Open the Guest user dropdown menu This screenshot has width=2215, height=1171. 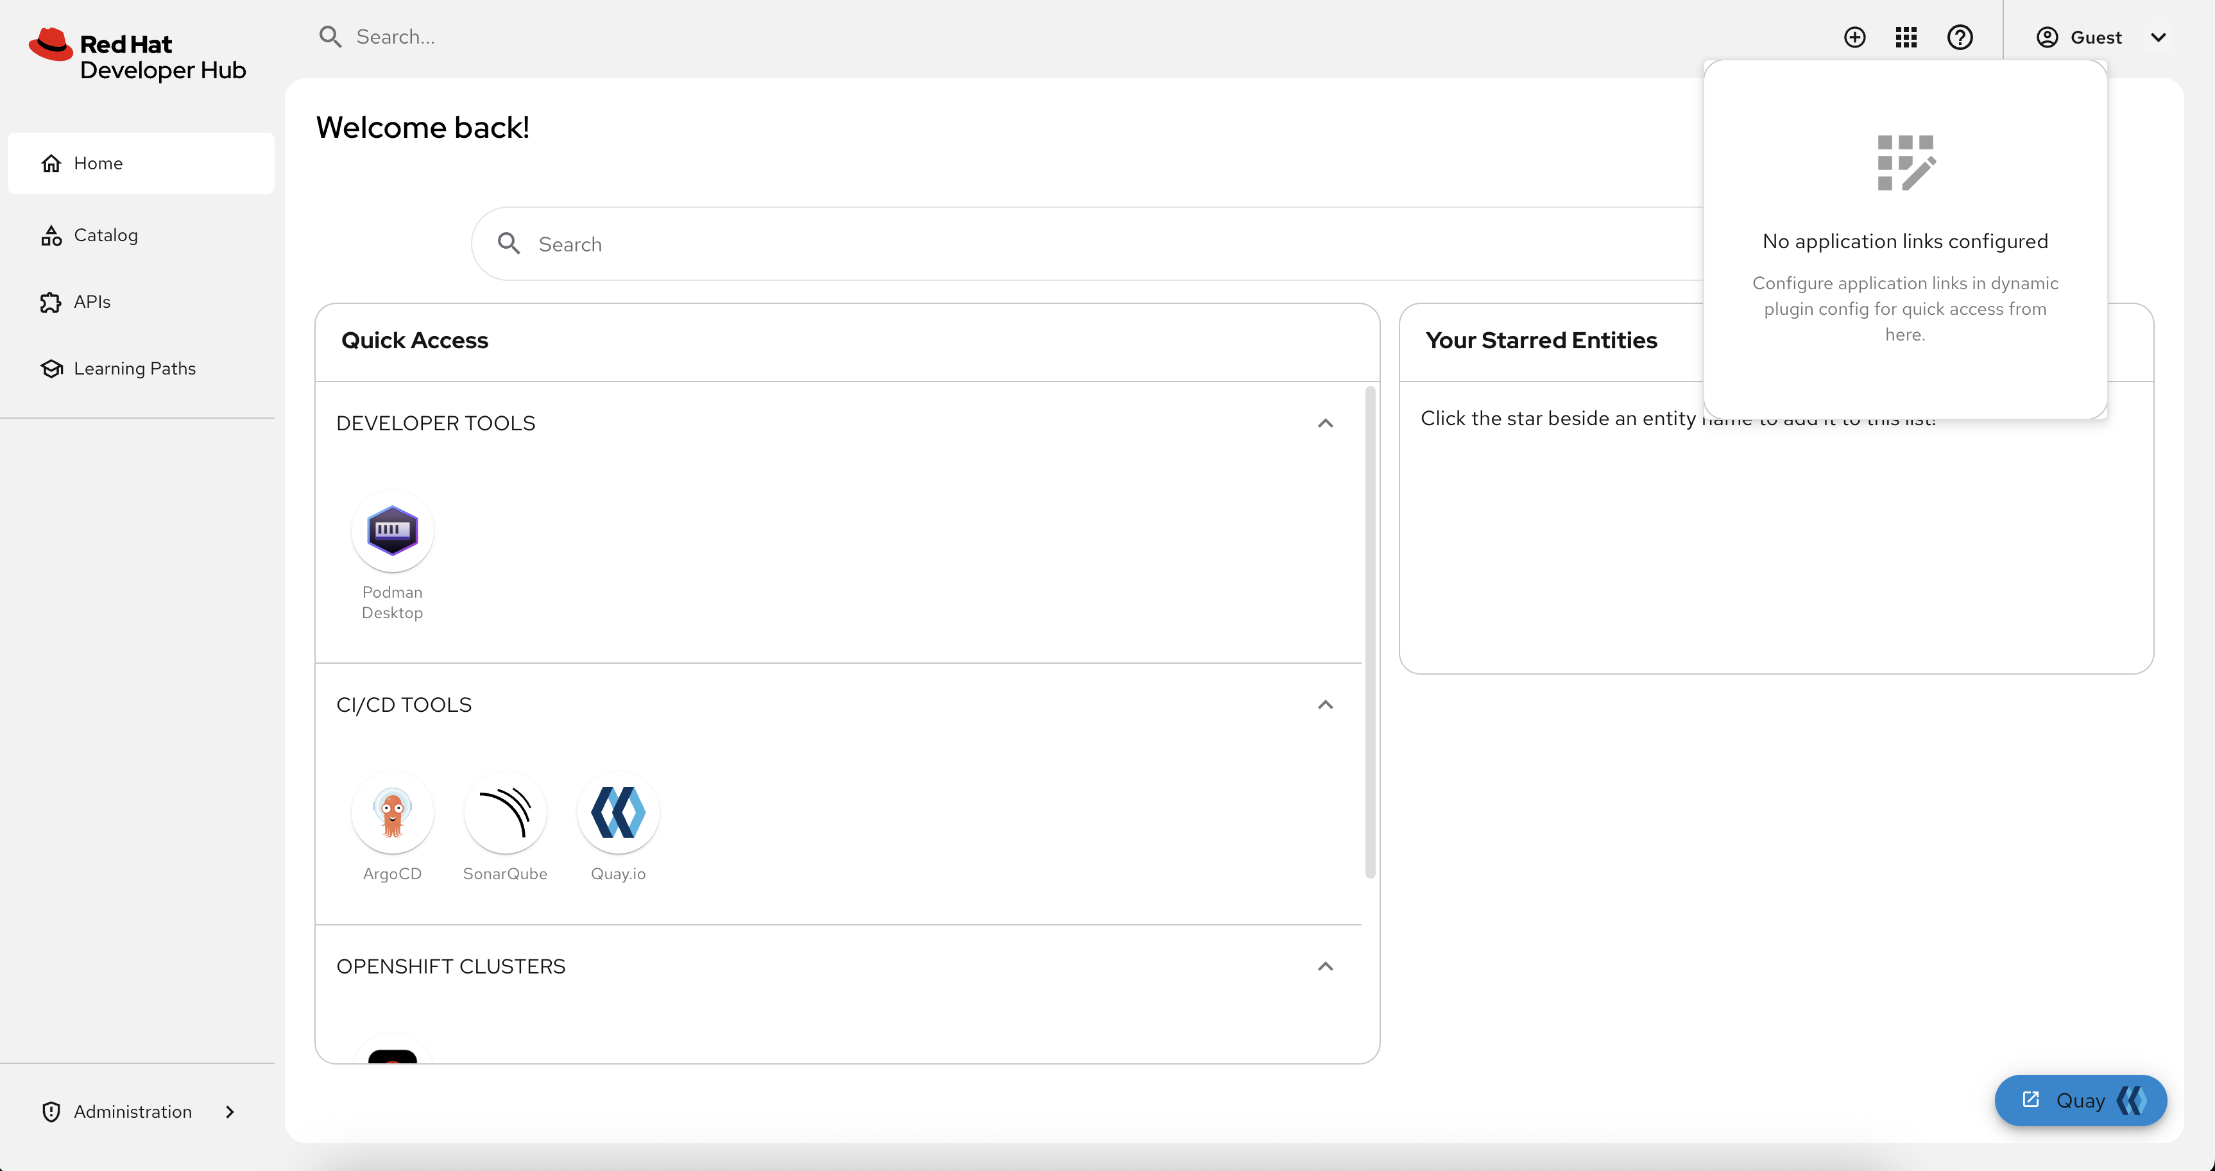click(2100, 37)
